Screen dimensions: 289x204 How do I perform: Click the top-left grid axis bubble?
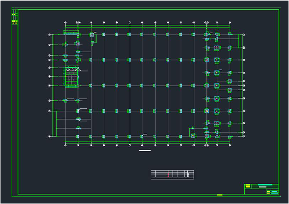tap(65, 23)
